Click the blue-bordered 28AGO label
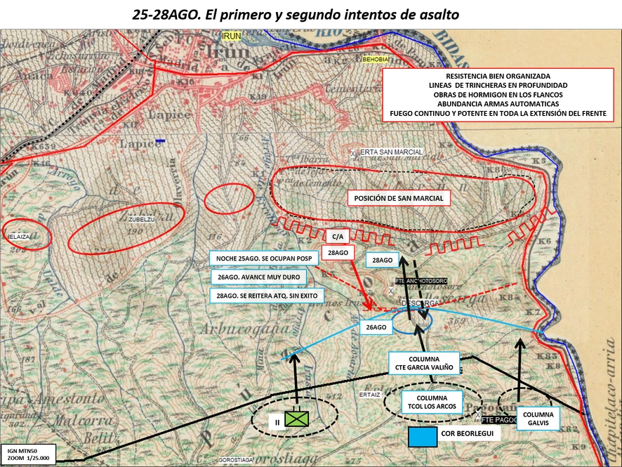 point(382,260)
